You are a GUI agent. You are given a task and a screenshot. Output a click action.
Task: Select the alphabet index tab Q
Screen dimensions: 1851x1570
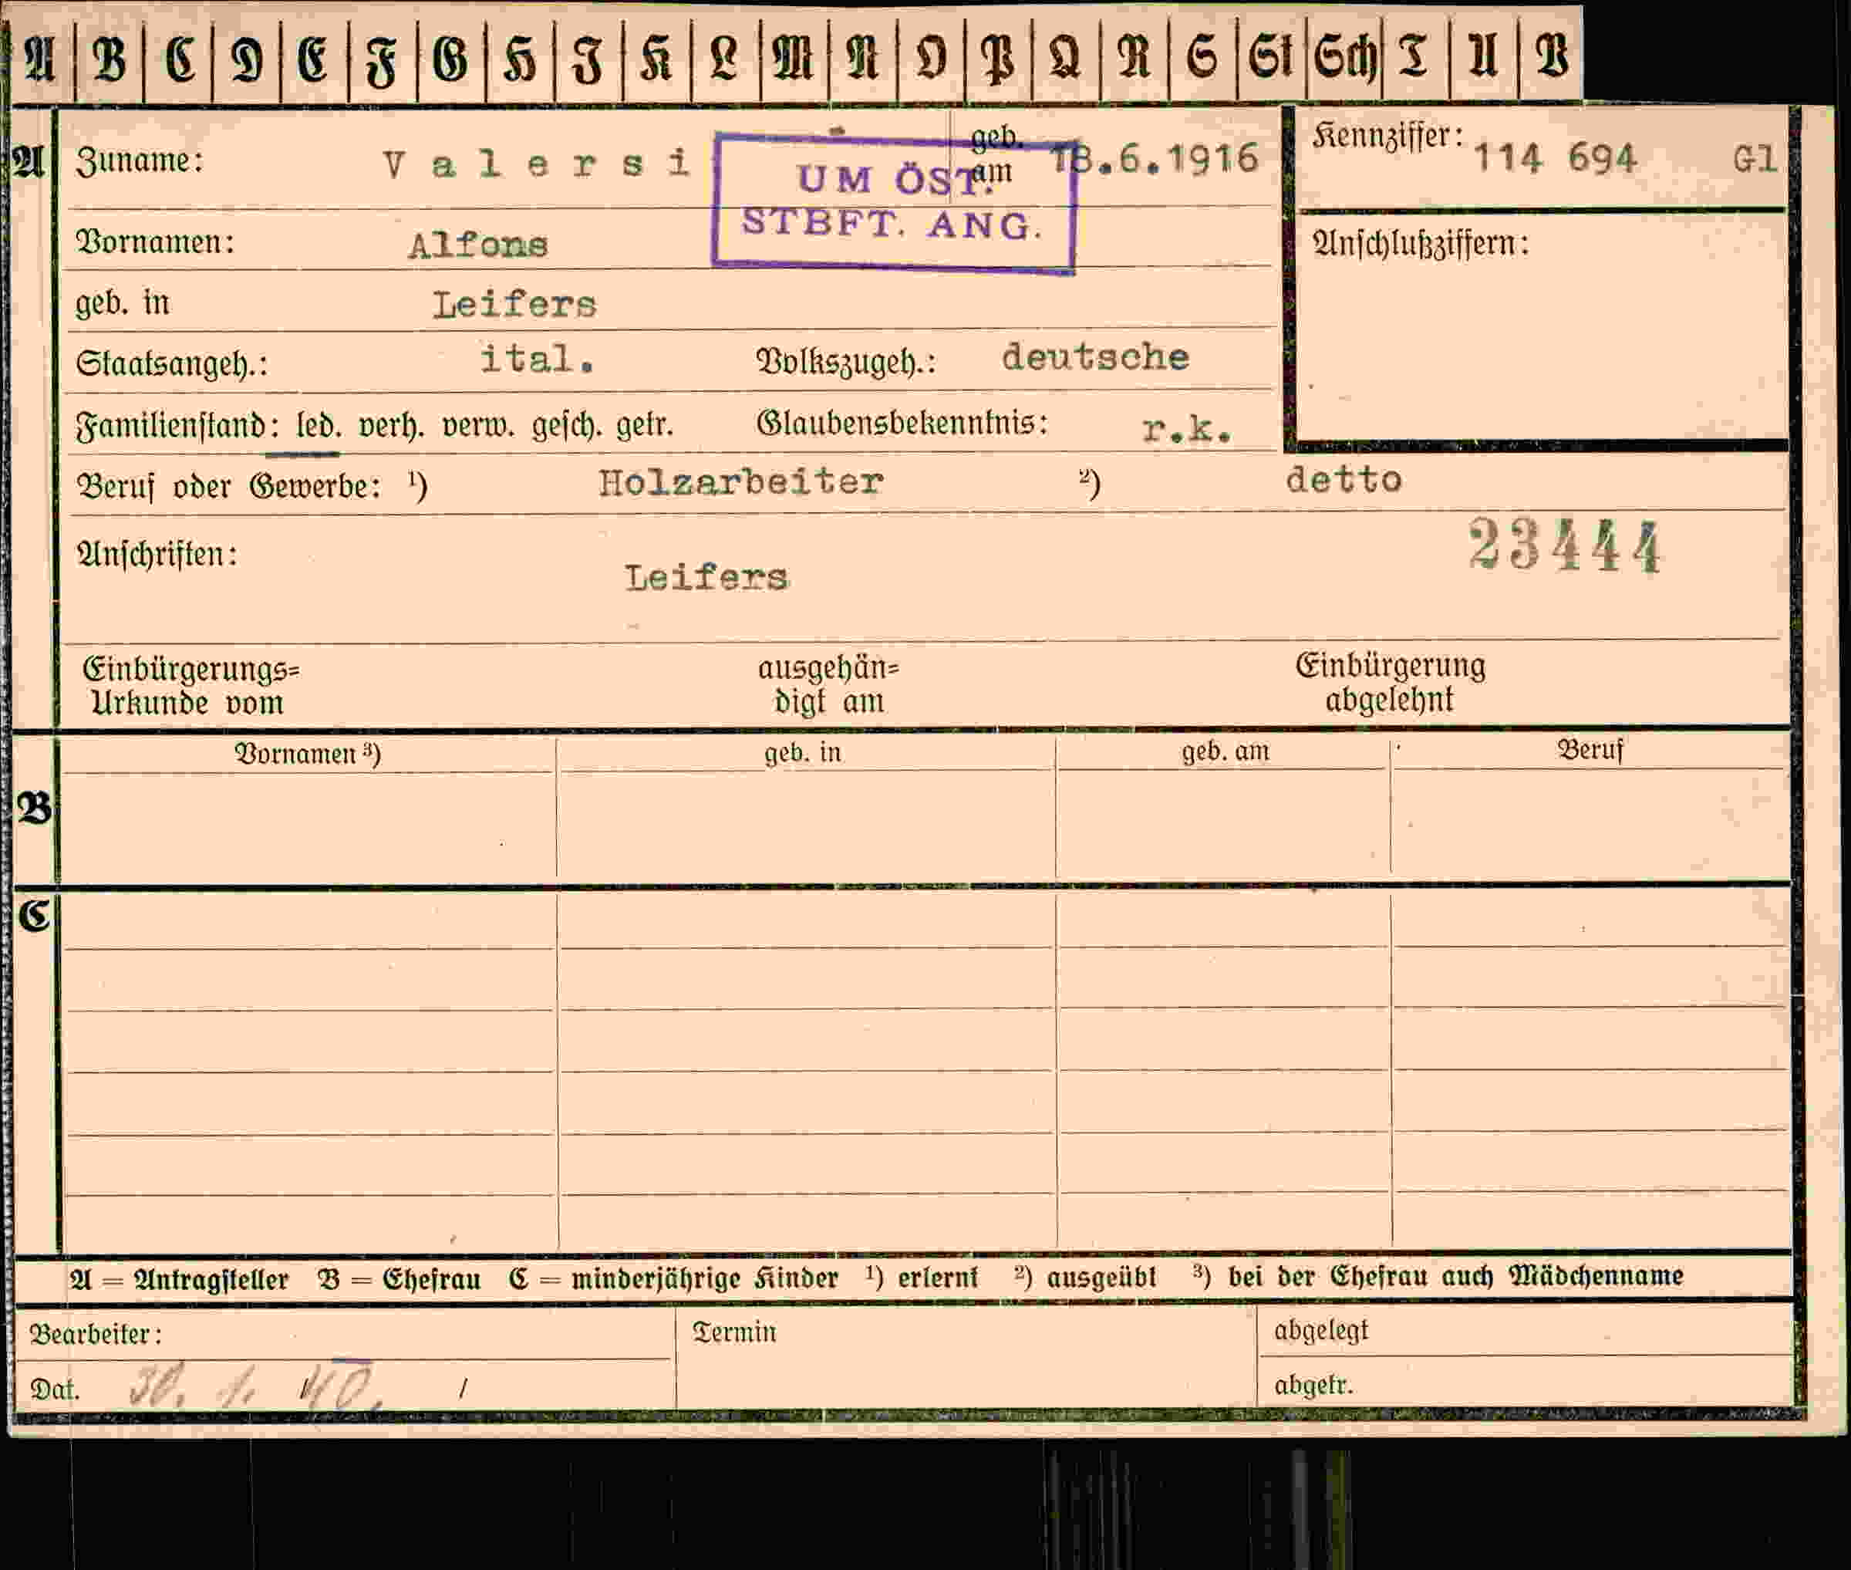[x=1066, y=58]
